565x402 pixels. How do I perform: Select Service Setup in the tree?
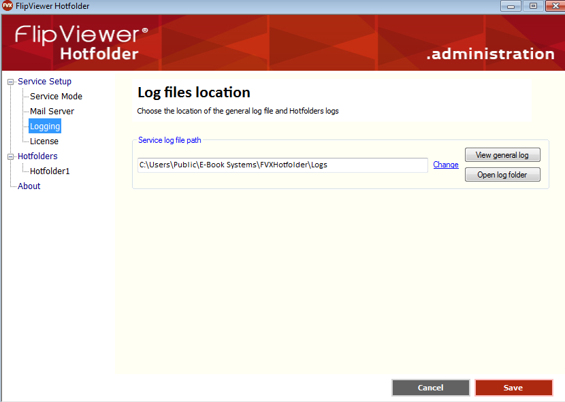pos(45,82)
